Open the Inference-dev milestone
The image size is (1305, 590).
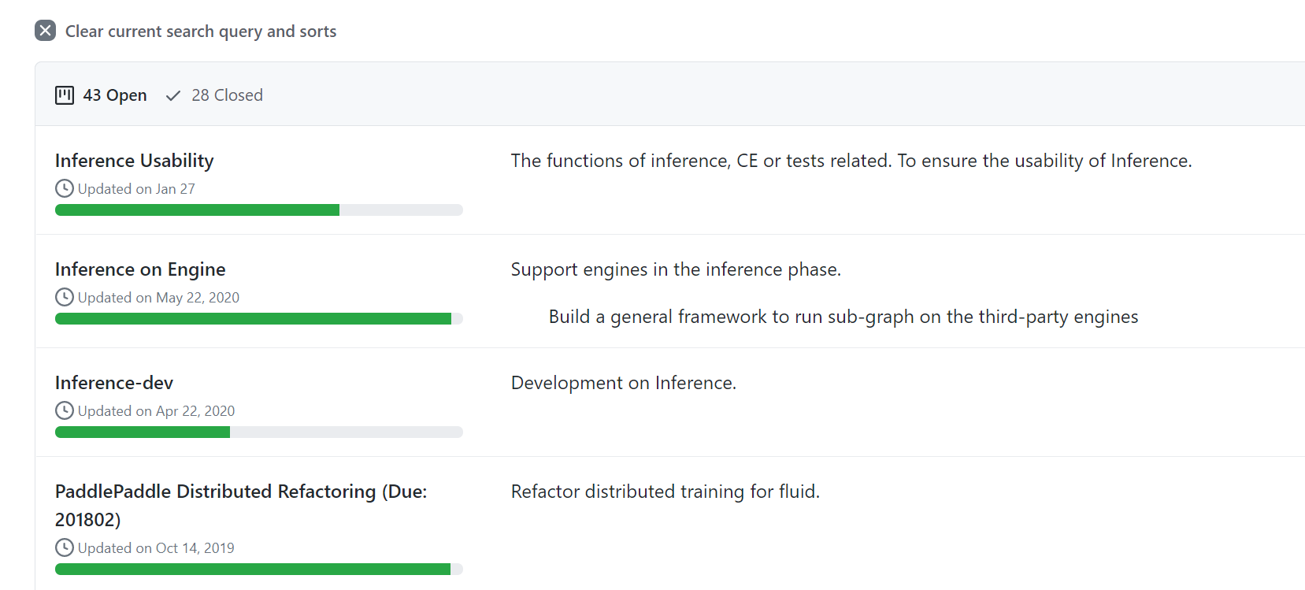coord(113,382)
